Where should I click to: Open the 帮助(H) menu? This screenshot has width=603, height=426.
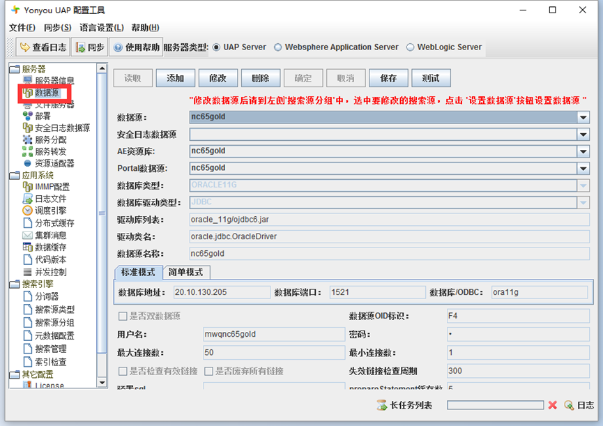click(x=145, y=28)
